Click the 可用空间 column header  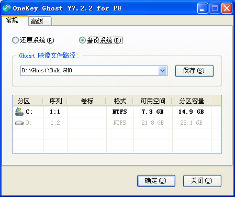tap(153, 101)
